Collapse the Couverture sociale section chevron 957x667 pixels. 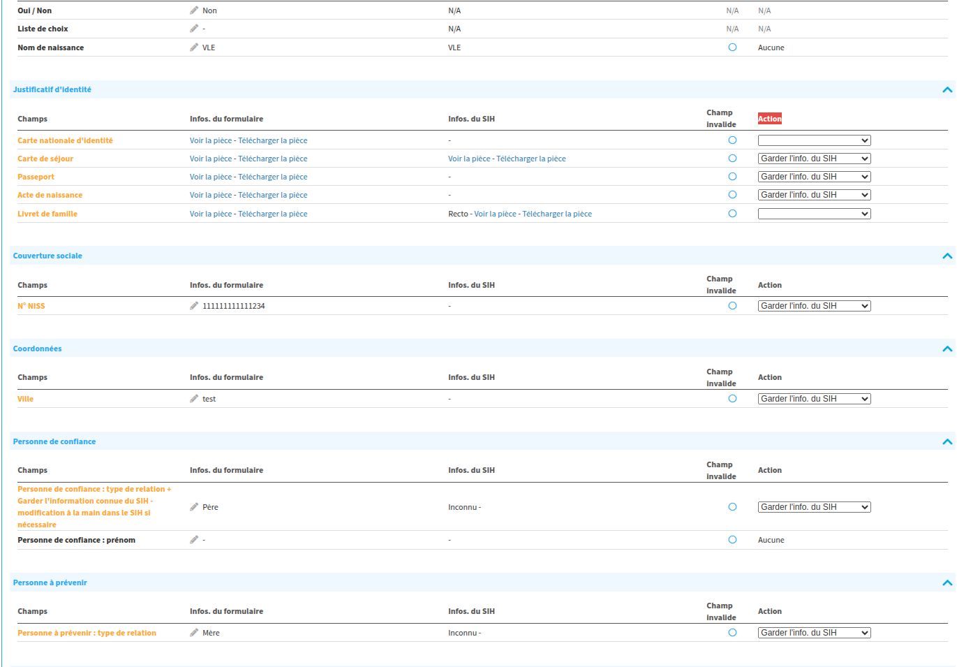(x=947, y=256)
